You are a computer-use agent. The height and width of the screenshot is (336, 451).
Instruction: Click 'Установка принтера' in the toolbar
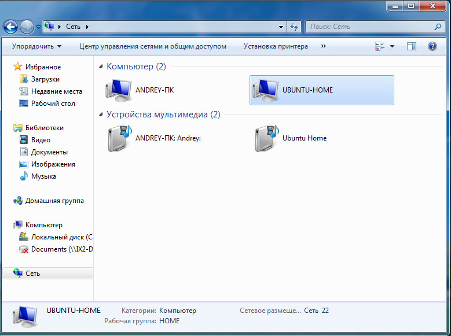276,46
